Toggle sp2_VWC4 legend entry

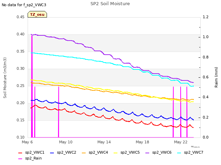[95, 153]
